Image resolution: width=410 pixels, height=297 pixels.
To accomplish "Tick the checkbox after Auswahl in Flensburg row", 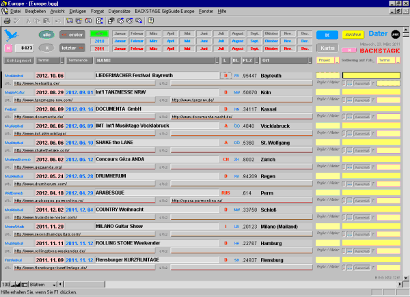I will (x=373, y=268).
